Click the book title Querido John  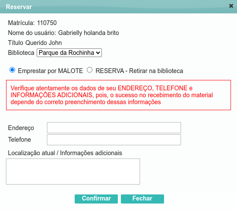tap(44, 43)
